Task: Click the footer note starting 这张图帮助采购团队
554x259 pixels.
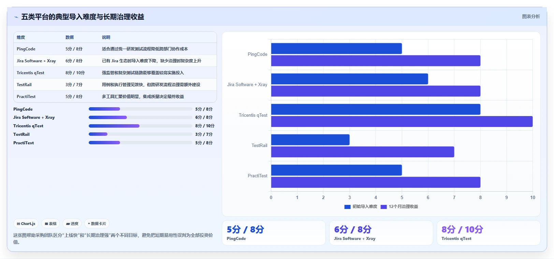Action: pos(113,239)
